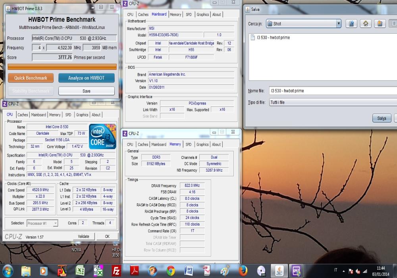
Task: Click Core Speed value 4520.9 MHz
Action: coord(40,190)
